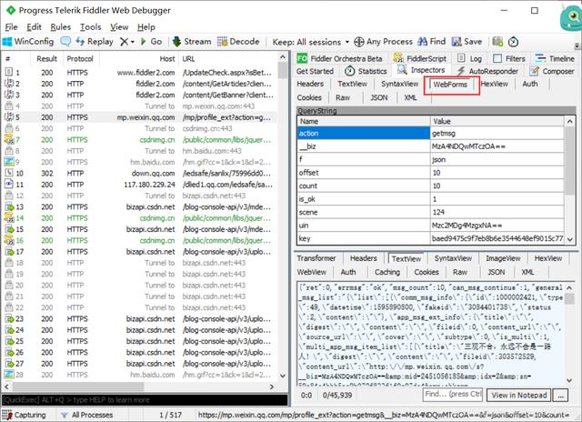Screen dimensions: 582x422
Task: Select the WebForms inspector tab
Action: pos(450,85)
